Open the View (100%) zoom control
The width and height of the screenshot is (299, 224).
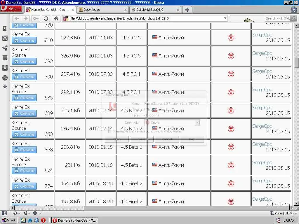(283, 213)
